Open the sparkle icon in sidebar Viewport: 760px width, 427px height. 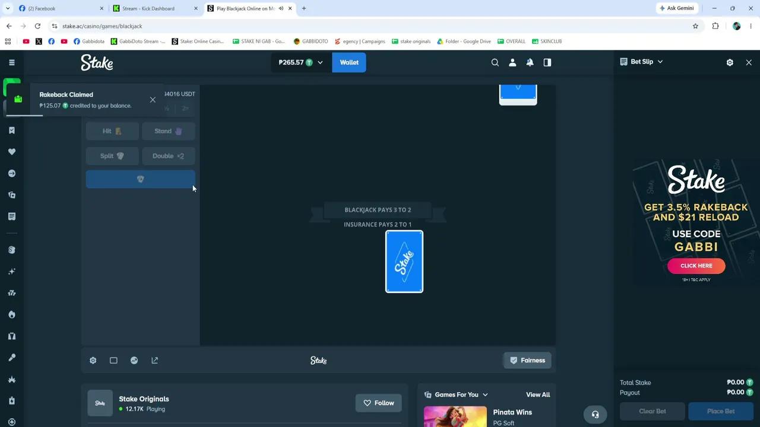11,272
